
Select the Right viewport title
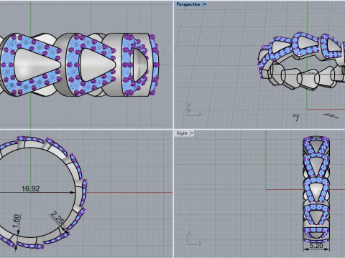[x=182, y=133]
